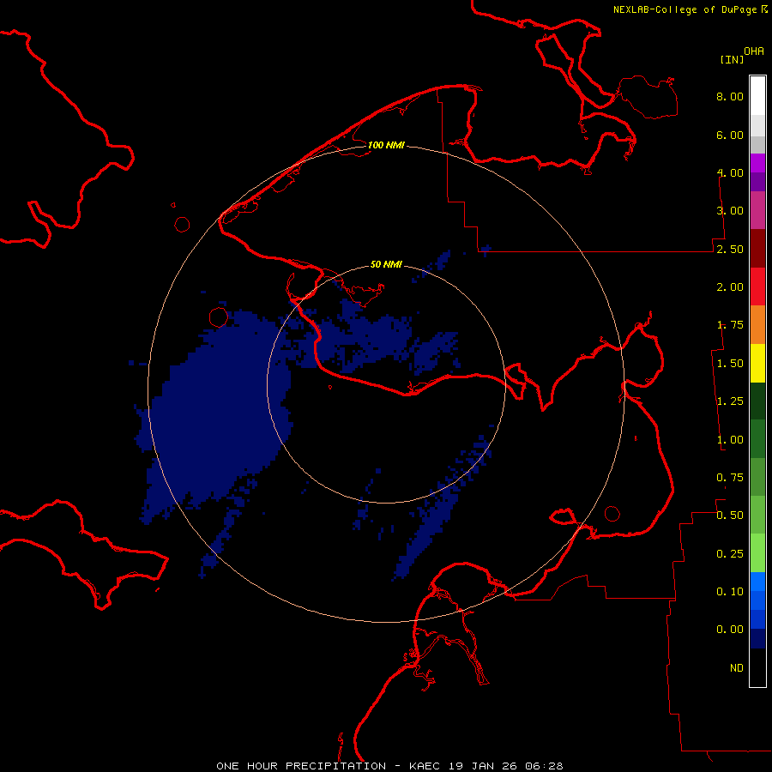Select the 0.75 legend value
The width and height of the screenshot is (772, 772).
(730, 478)
